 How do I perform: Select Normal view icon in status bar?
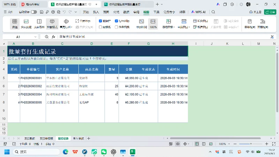197,144
